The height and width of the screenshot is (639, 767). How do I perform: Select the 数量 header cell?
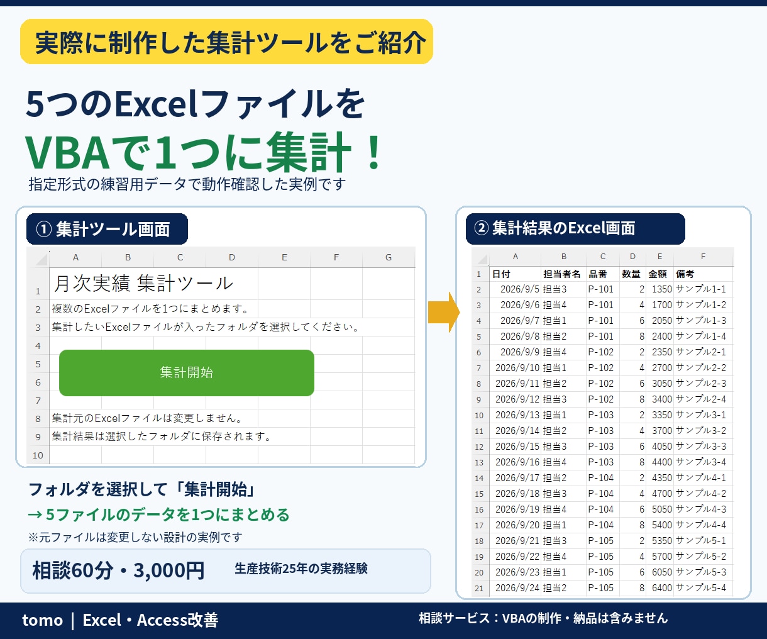(632, 274)
